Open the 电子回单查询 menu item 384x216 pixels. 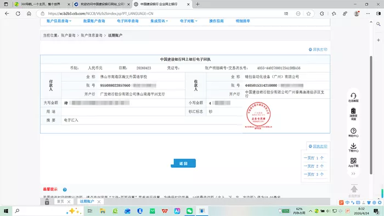coord(128,21)
